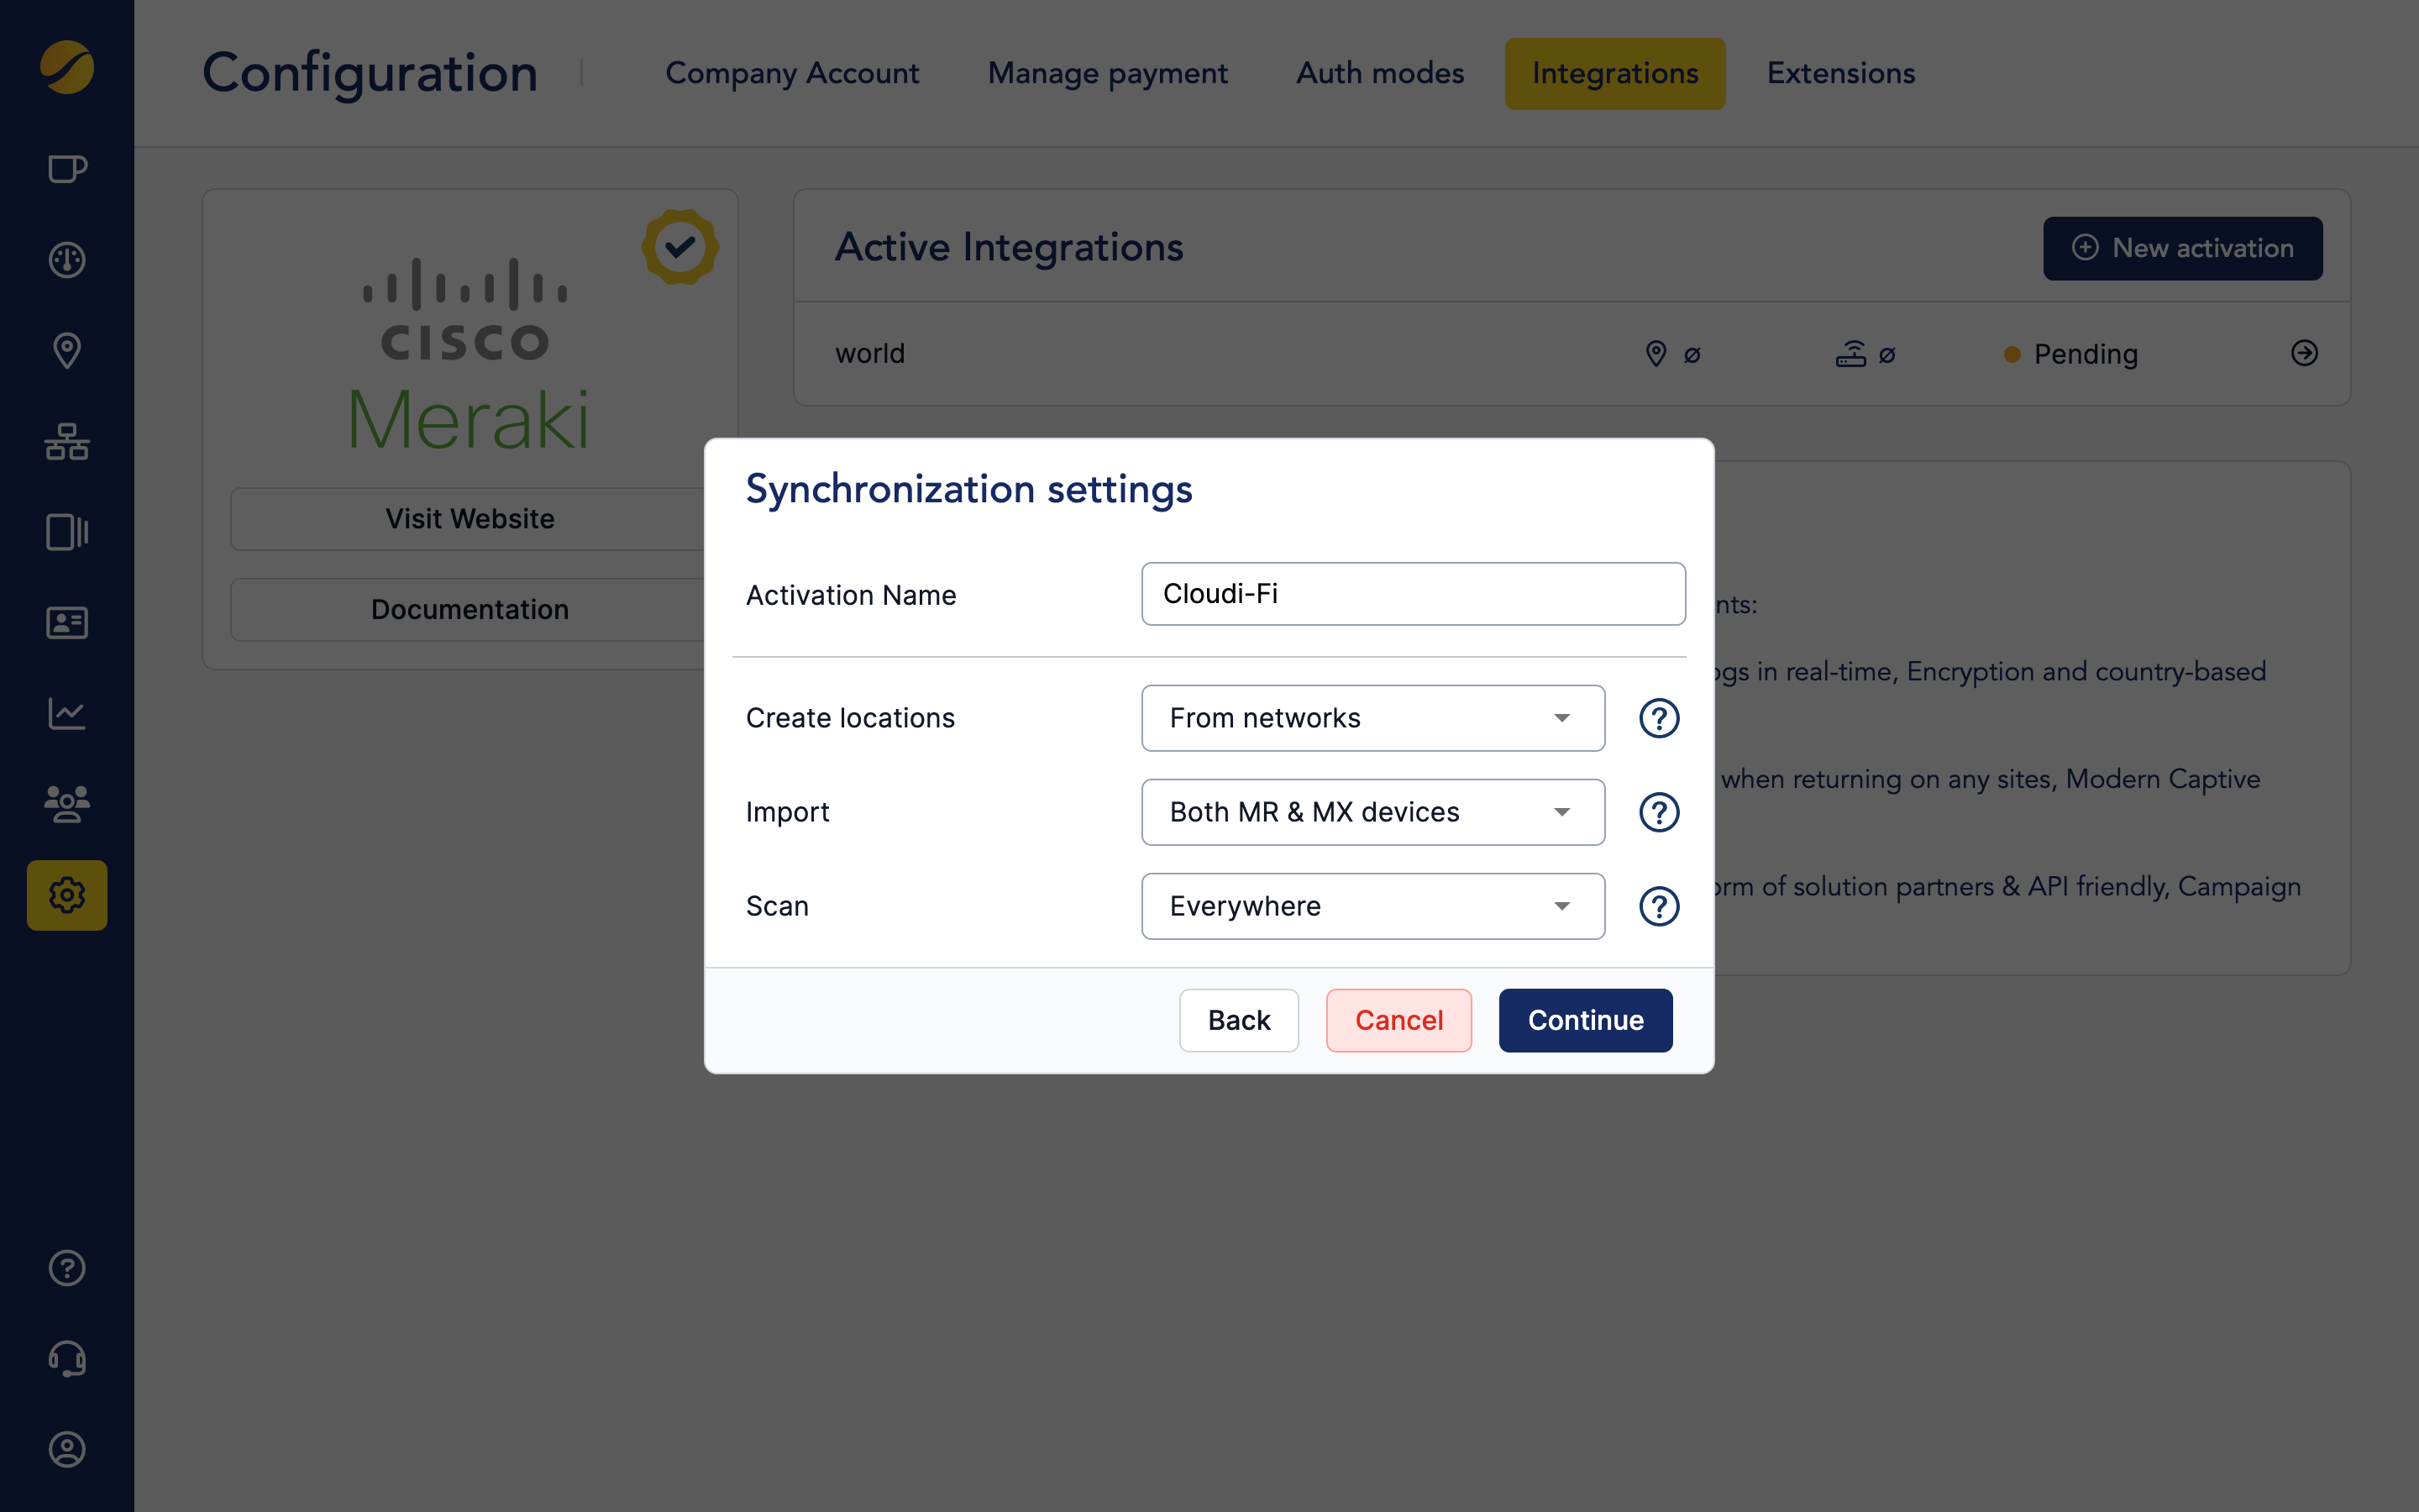This screenshot has width=2419, height=1512.
Task: Select the highlighted settings gear in sidebar
Action: [x=66, y=895]
